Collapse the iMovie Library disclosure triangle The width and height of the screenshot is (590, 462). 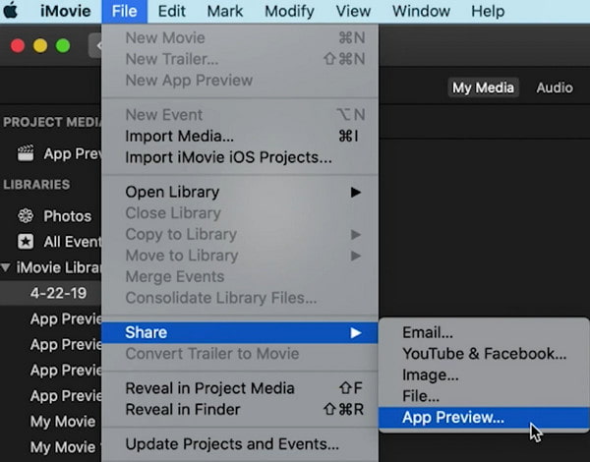[x=6, y=267]
